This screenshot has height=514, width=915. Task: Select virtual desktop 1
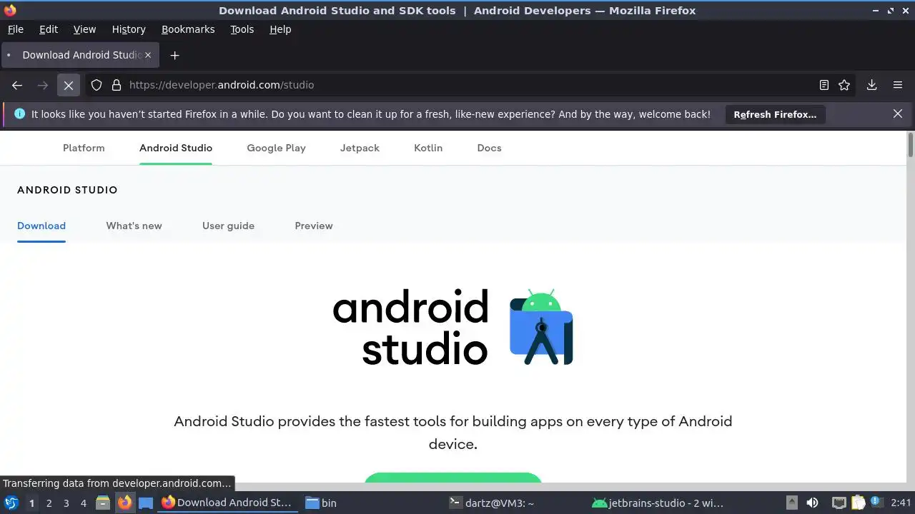[31, 503]
